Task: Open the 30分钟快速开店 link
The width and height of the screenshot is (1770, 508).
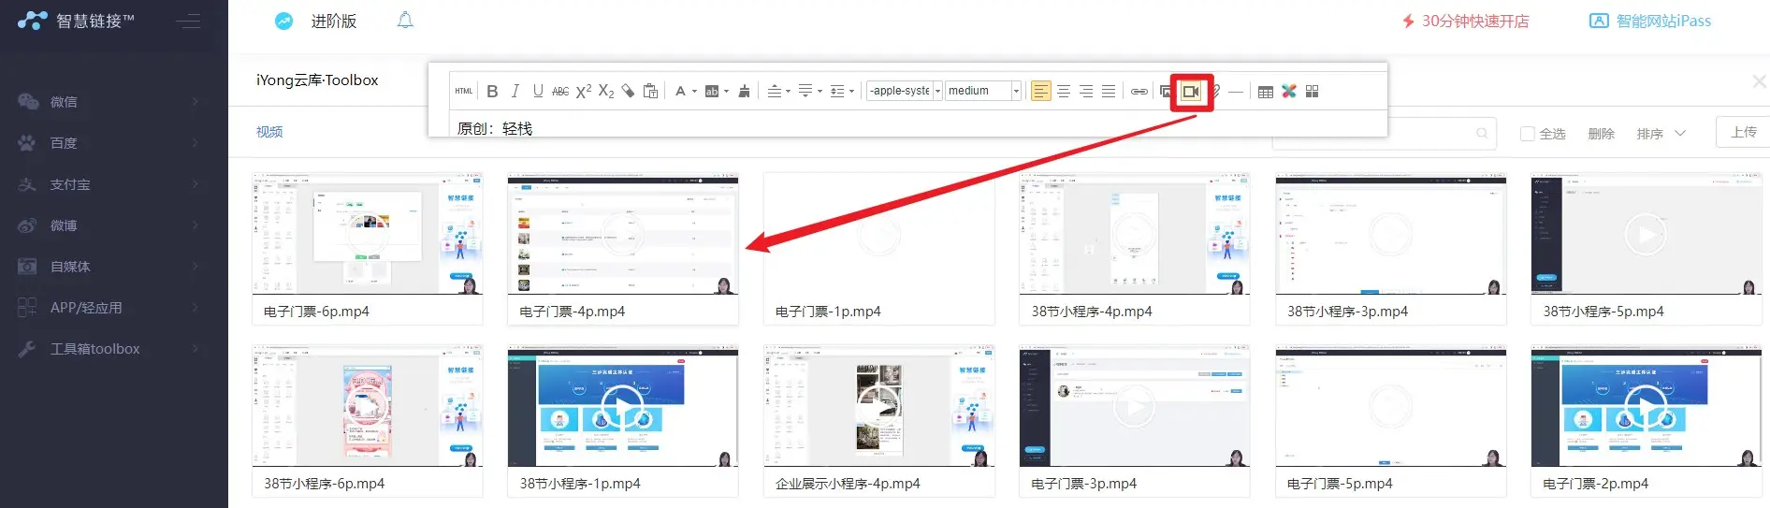Action: pos(1465,21)
